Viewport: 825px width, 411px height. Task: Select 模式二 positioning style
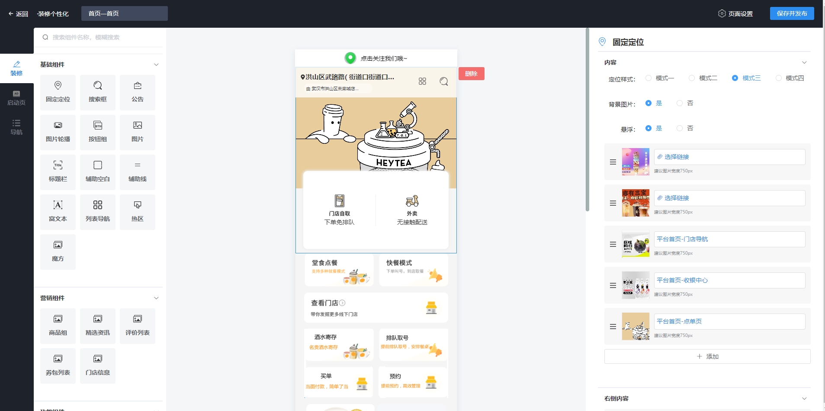click(703, 78)
